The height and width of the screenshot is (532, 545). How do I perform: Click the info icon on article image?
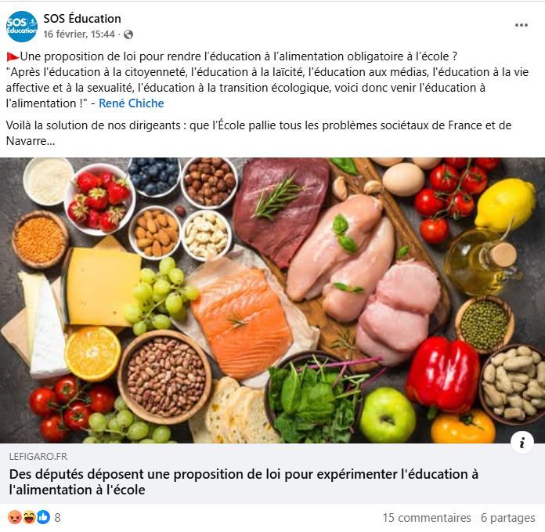tap(522, 443)
